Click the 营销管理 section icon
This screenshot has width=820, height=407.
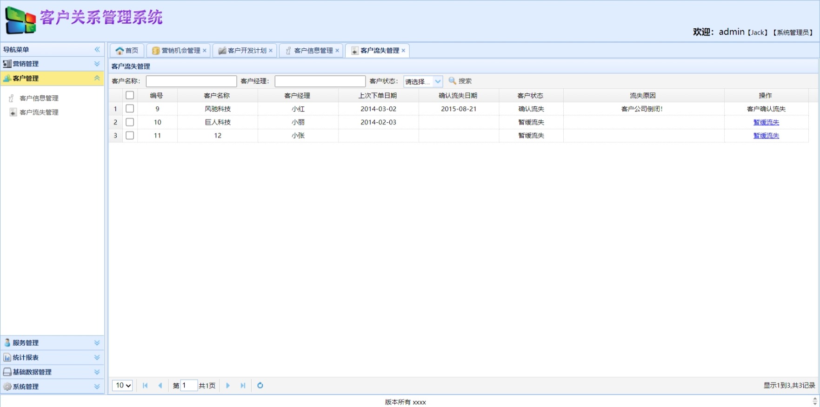click(x=7, y=64)
